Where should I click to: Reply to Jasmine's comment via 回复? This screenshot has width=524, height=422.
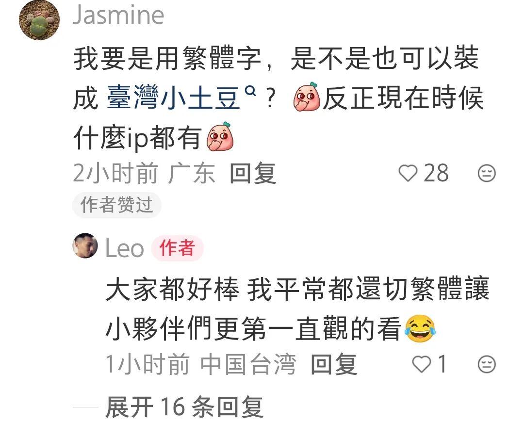[x=253, y=173]
